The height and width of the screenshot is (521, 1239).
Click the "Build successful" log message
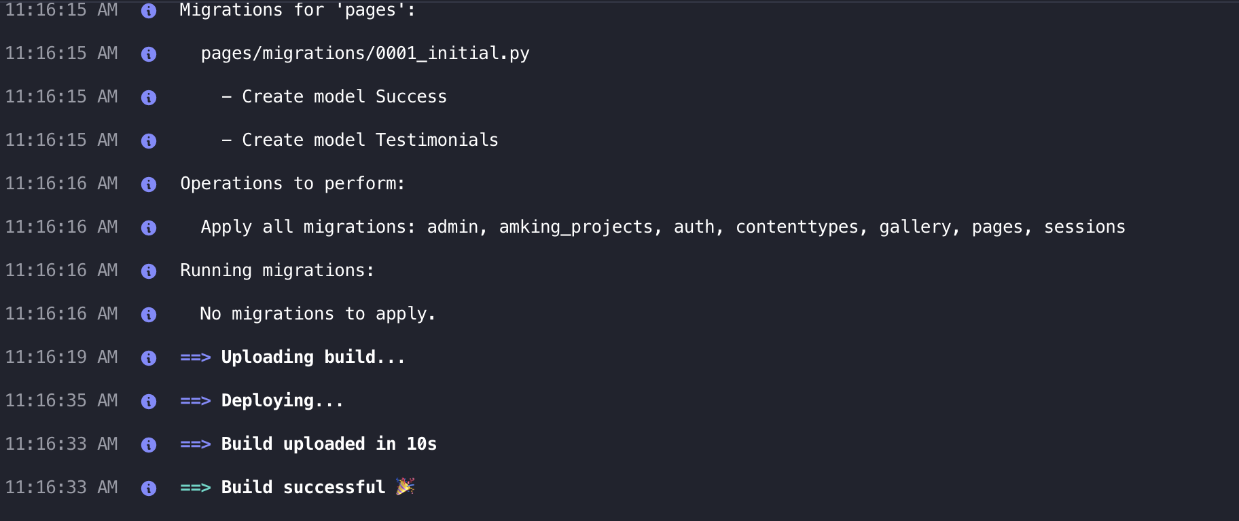(303, 487)
